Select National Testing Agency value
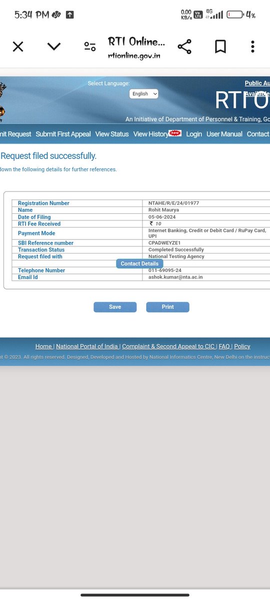This screenshot has width=270, height=601. (176, 256)
